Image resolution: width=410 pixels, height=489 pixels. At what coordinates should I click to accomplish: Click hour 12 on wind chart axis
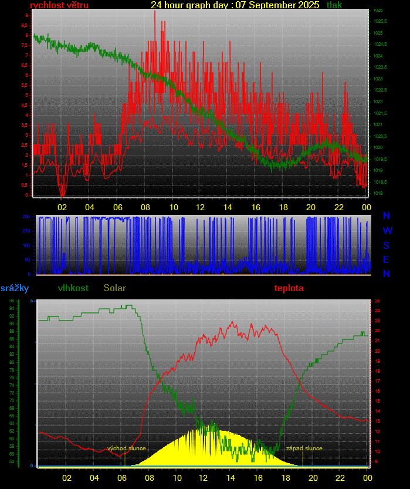point(200,207)
